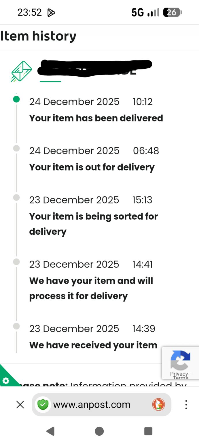The image size is (199, 444).
Task: Select the green delivered status dot
Action: [x=16, y=99]
